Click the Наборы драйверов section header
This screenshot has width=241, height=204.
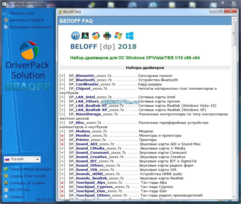click(x=145, y=68)
